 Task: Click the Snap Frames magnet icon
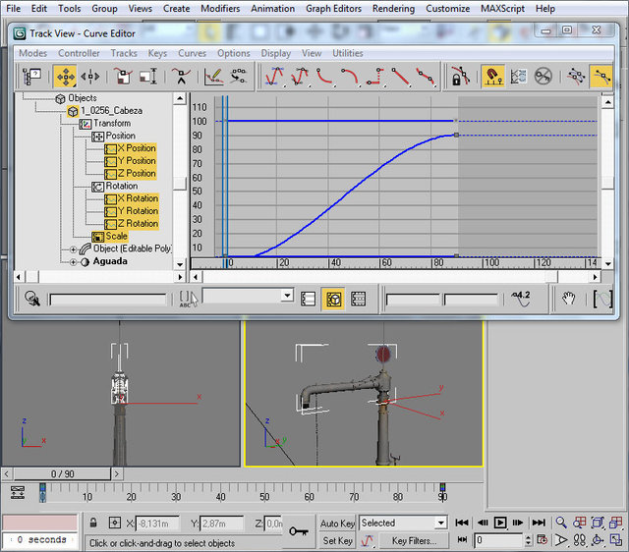(x=492, y=76)
